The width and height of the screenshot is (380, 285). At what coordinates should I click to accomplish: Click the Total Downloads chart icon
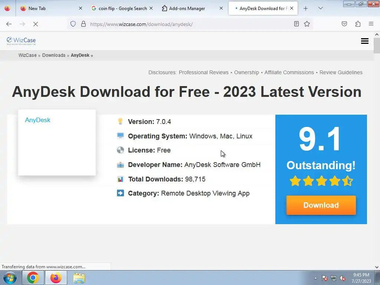[120, 179]
